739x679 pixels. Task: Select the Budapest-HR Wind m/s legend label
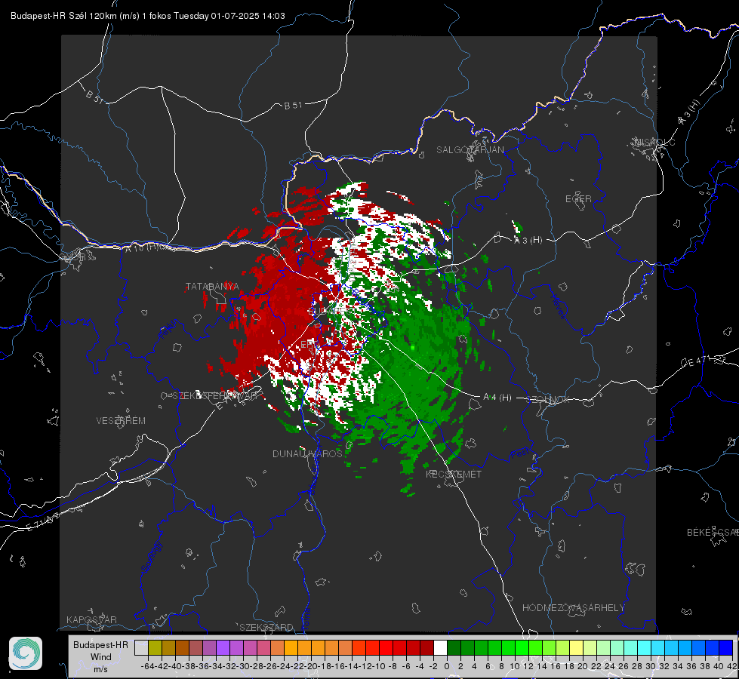click(x=100, y=656)
